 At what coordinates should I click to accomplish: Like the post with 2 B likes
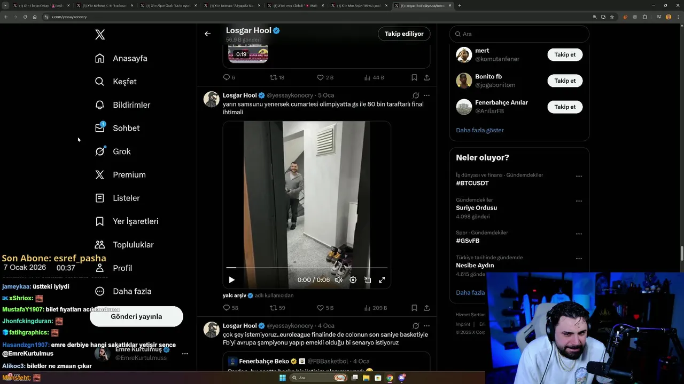click(x=325, y=77)
